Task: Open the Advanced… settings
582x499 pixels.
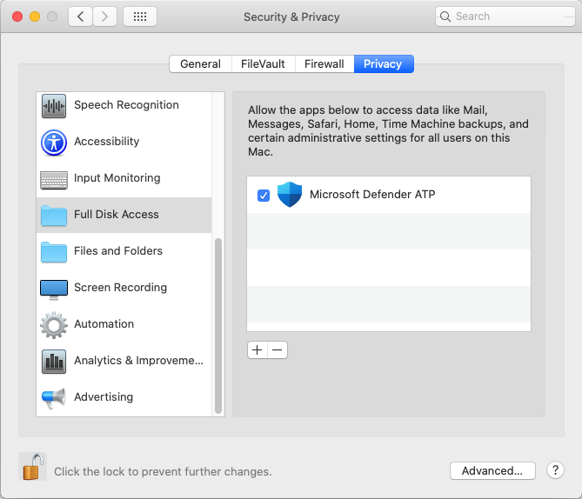Action: click(x=492, y=470)
